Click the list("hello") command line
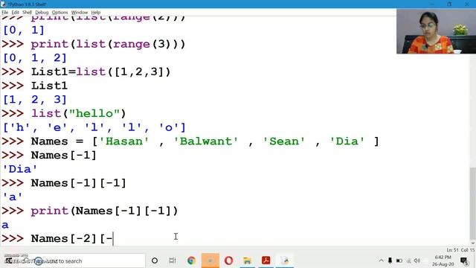Screen dimensions: 476x268 coord(64,114)
